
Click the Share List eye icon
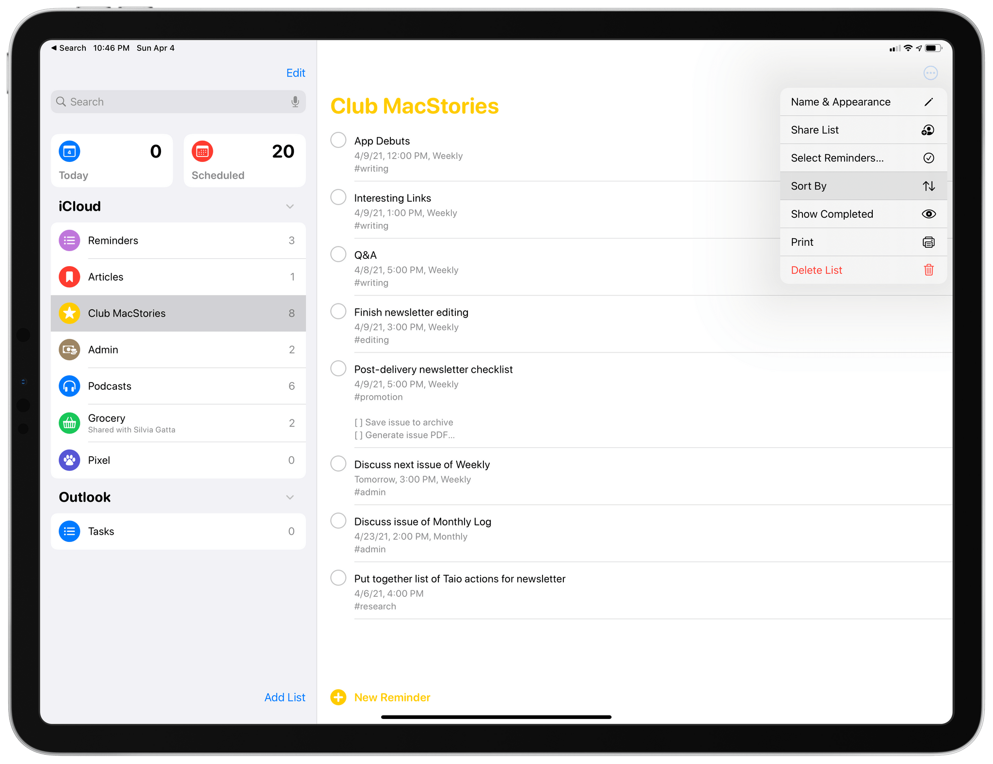click(928, 130)
